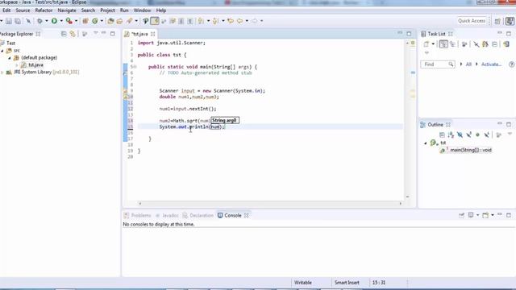Switch to the Declaration tab

pos(198,215)
